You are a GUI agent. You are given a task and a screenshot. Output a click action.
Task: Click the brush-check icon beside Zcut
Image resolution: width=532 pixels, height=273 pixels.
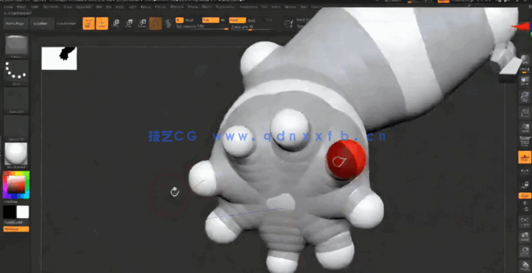point(288,24)
